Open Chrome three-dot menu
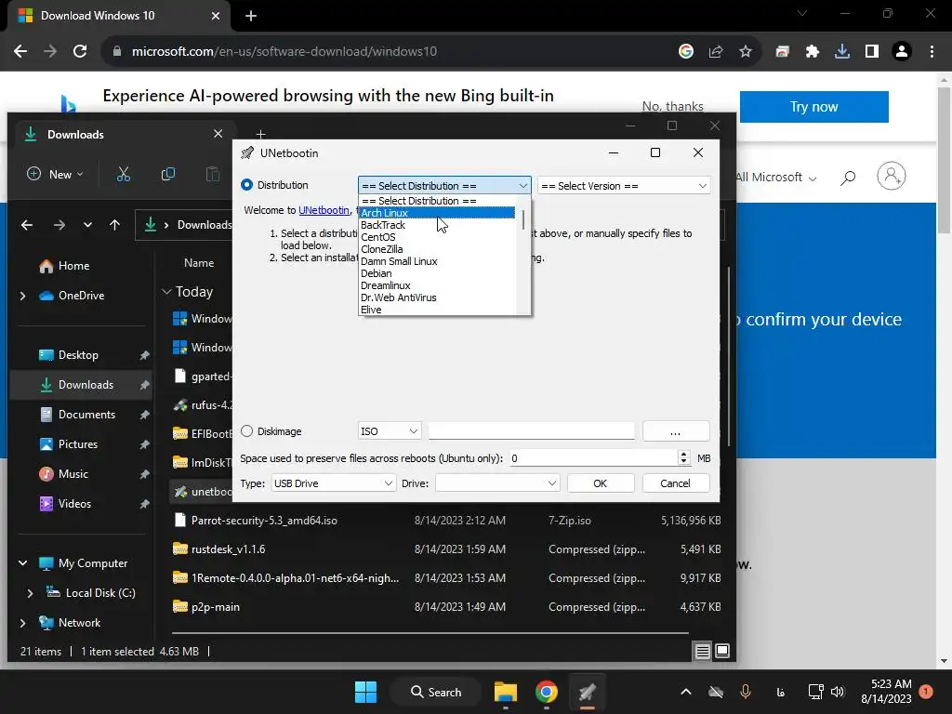The height and width of the screenshot is (714, 952). [x=932, y=51]
